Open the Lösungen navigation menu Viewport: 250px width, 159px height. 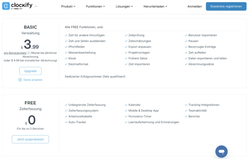click(124, 7)
